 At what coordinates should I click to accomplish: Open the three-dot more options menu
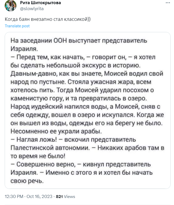click(x=168, y=3)
